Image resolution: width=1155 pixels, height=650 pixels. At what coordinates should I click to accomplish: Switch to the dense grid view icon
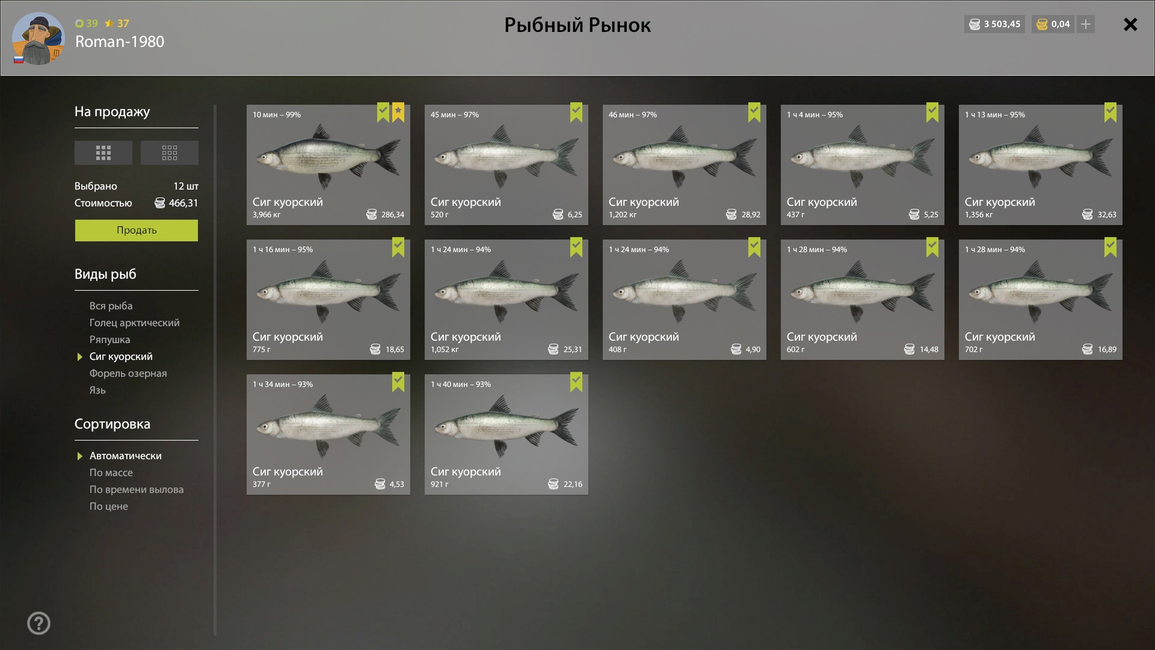103,153
